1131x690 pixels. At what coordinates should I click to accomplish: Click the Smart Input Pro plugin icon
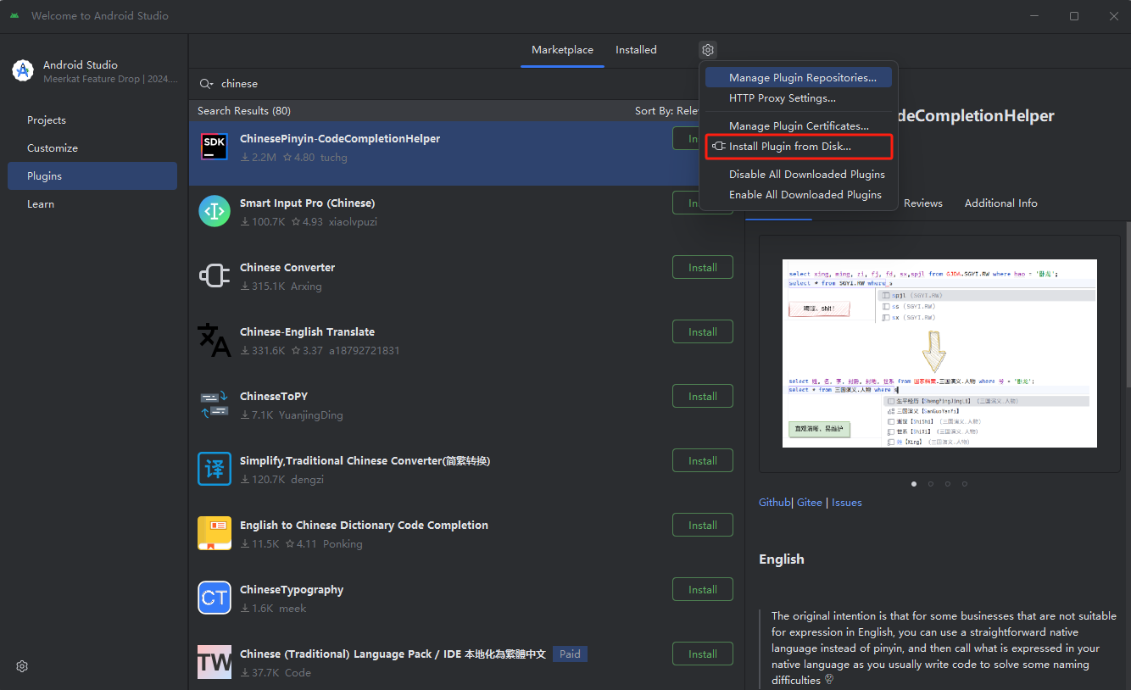point(214,211)
